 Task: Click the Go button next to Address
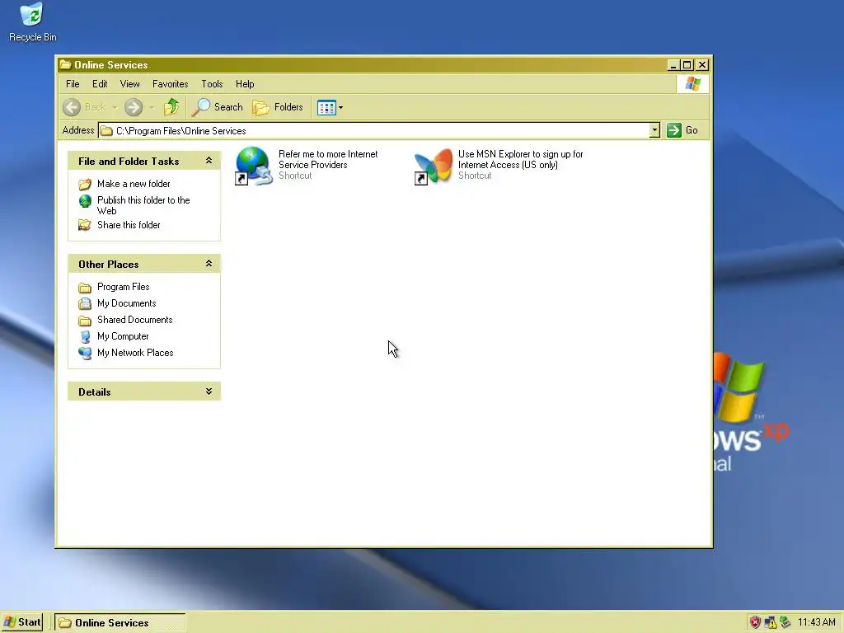click(682, 130)
